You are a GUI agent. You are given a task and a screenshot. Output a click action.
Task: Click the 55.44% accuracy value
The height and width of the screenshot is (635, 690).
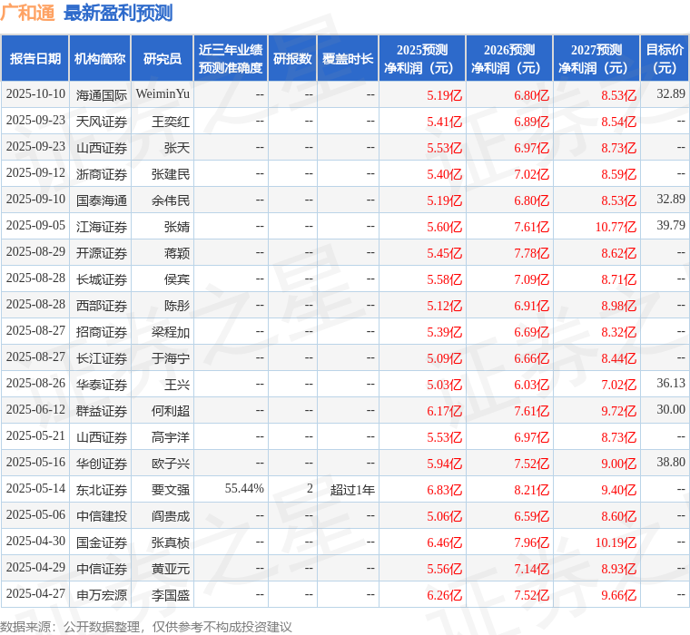(x=244, y=489)
